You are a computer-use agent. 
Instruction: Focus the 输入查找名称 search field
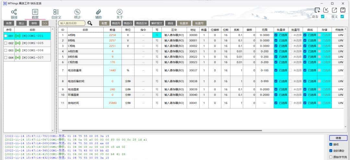72,23
